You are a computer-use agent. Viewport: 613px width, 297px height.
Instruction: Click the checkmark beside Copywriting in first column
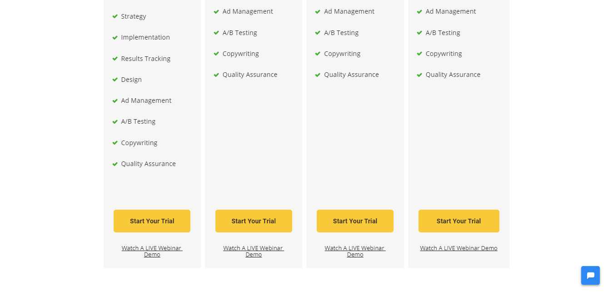click(x=115, y=143)
